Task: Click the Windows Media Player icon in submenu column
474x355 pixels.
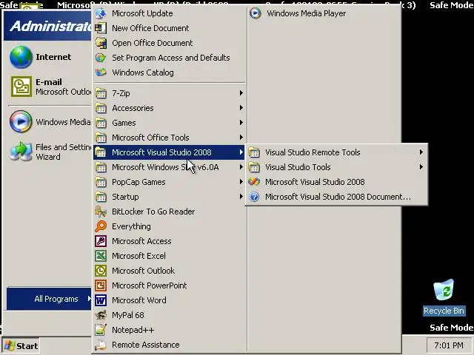Action: (256, 13)
